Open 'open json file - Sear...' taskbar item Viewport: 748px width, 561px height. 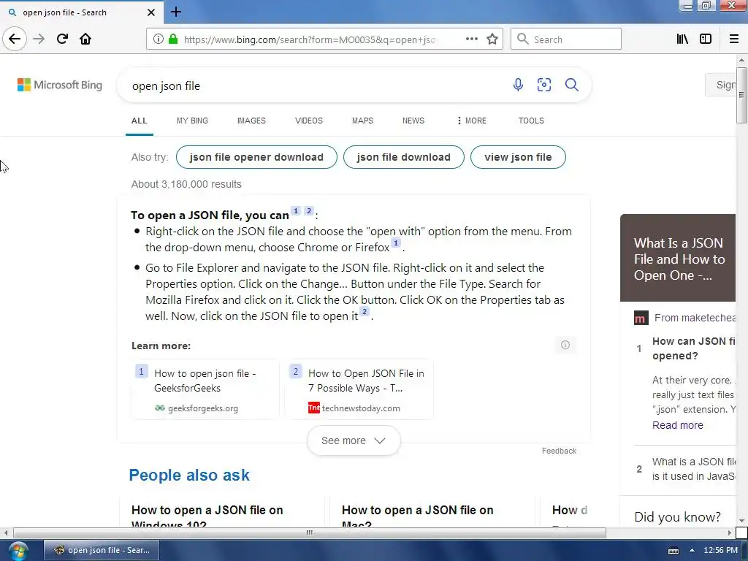pyautogui.click(x=102, y=550)
